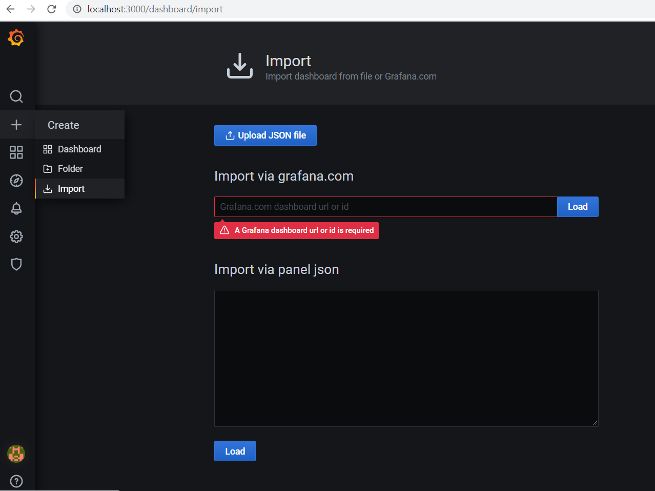Select Dashboard from Create menu

[x=79, y=149]
